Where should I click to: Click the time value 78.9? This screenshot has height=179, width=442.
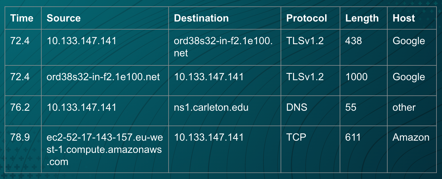pos(20,137)
